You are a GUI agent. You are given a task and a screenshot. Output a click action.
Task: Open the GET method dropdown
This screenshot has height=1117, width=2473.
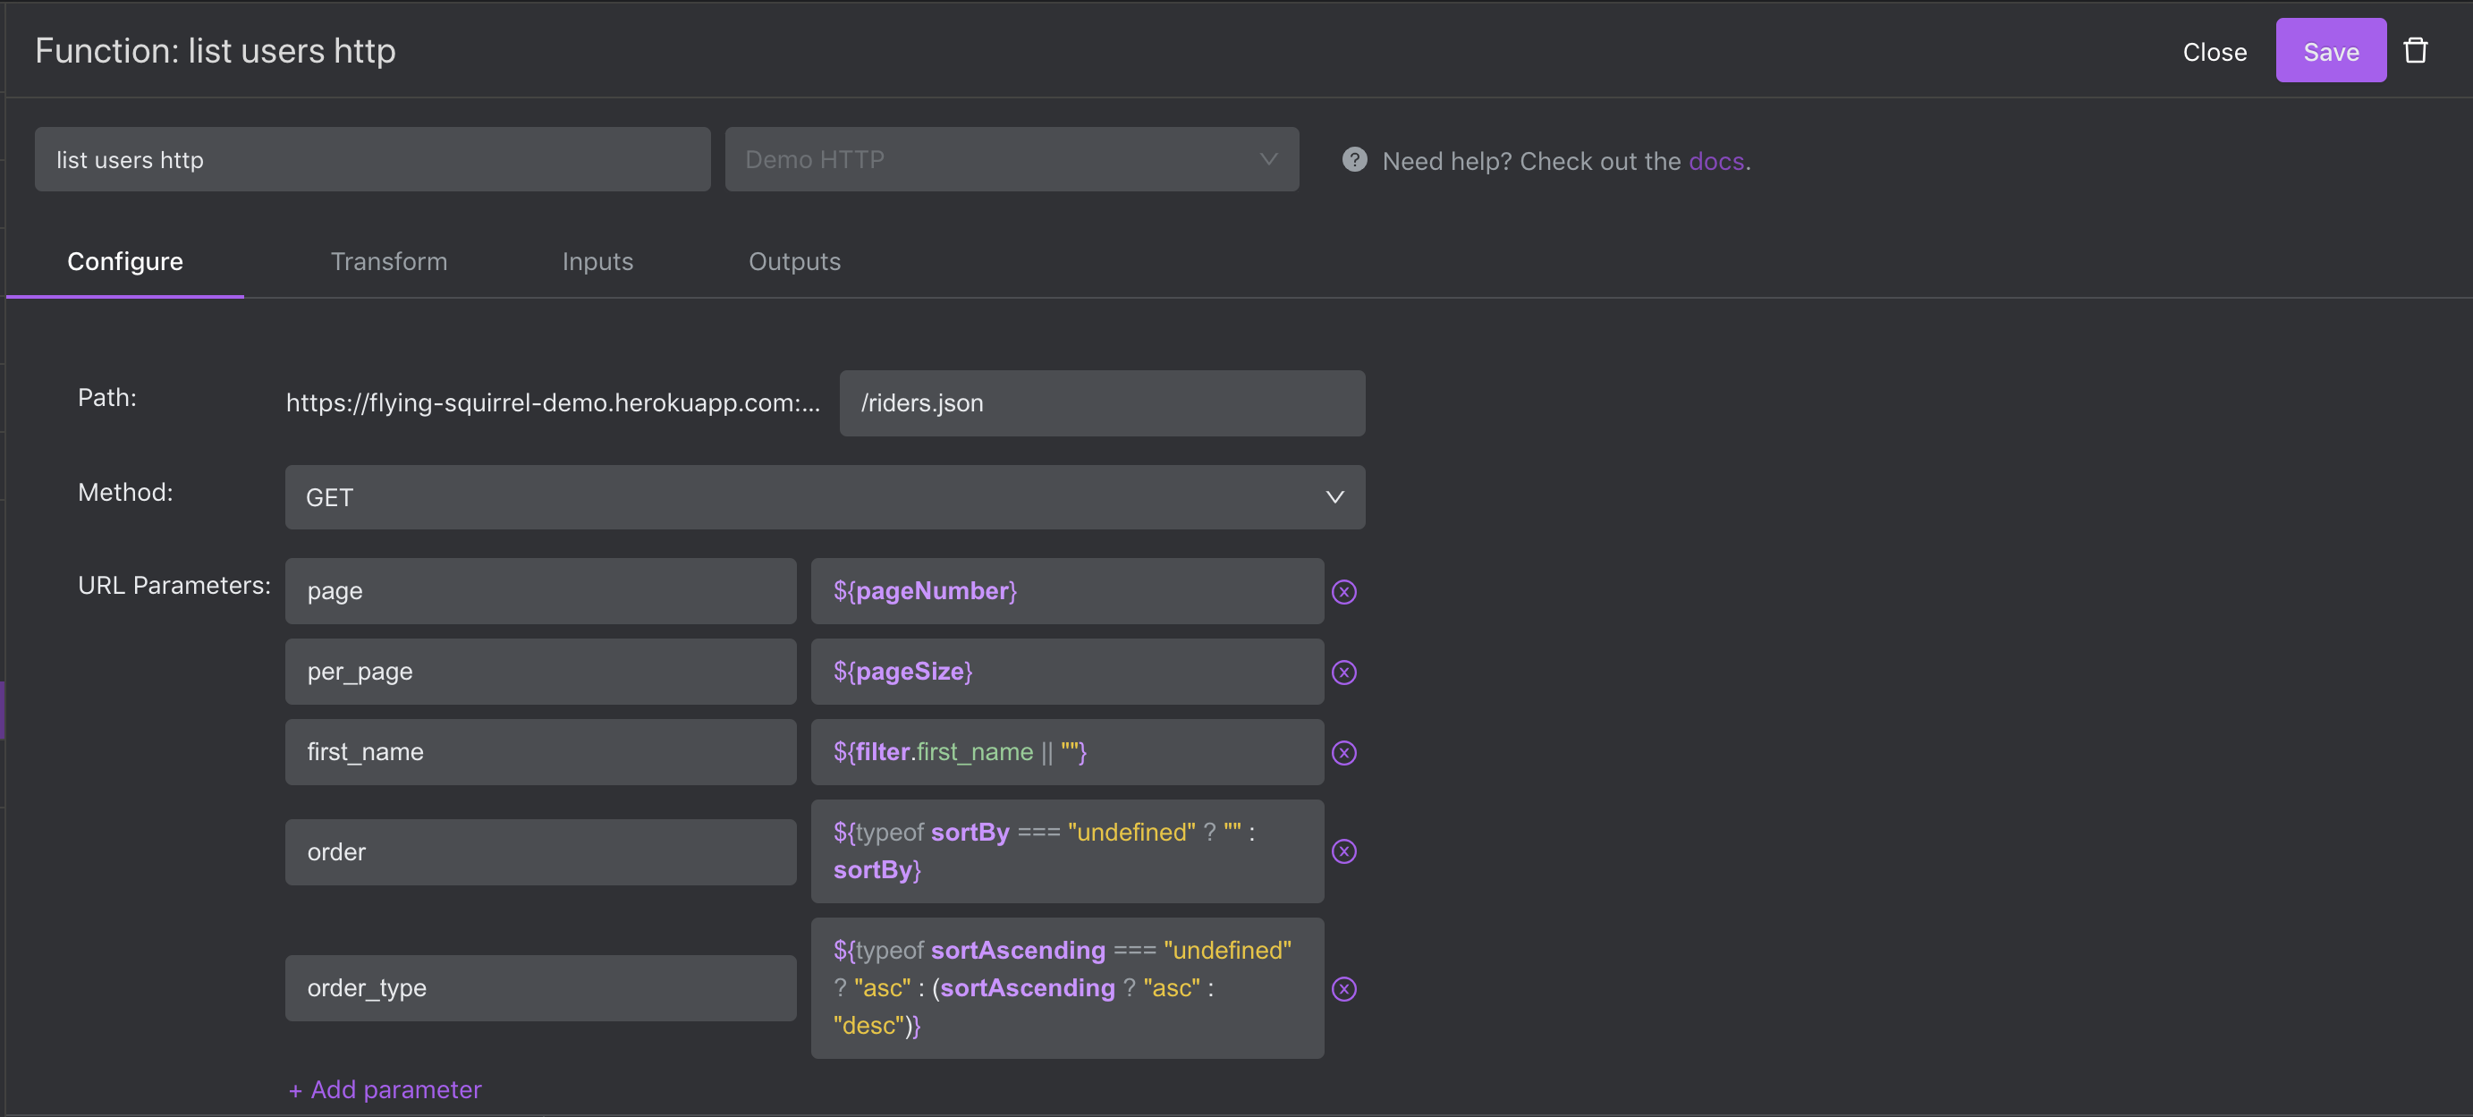[x=825, y=497]
